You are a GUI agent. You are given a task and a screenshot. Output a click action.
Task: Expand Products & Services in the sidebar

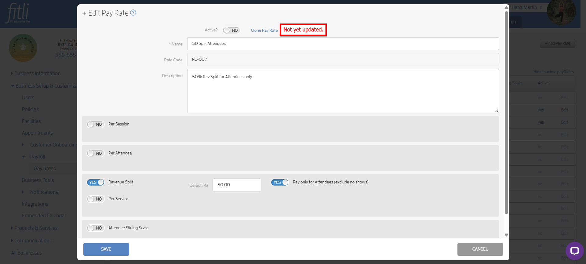(35, 228)
